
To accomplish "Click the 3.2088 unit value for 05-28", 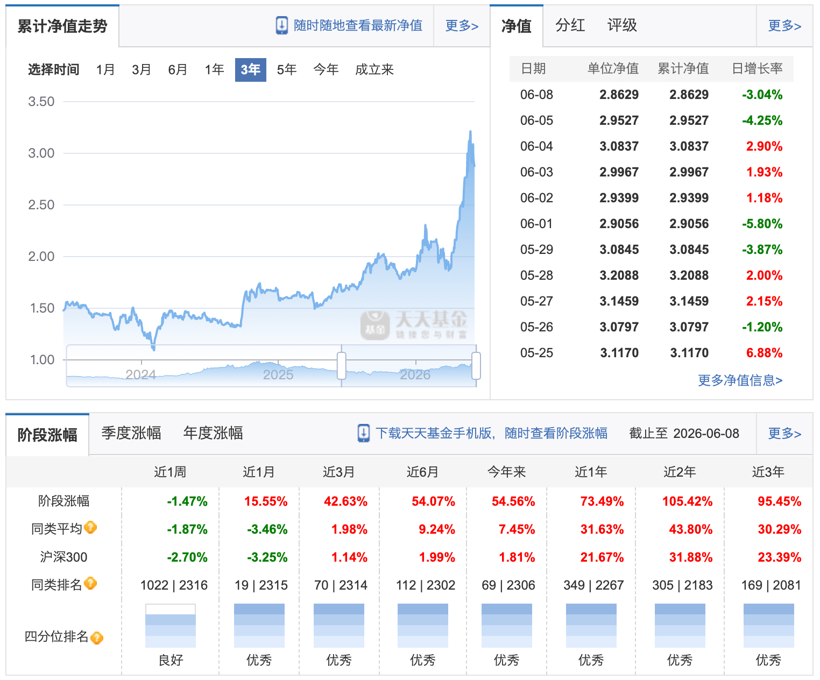I will pos(619,275).
